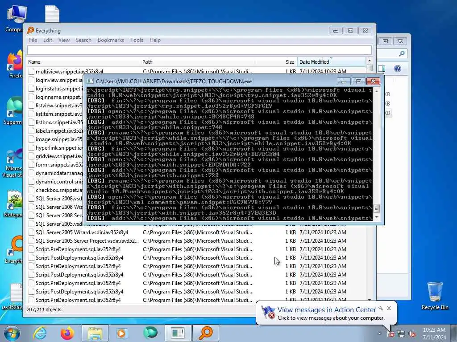Screen dimensions: 457x342
Task: Select the text file desktop icon at top
Action: point(52,14)
